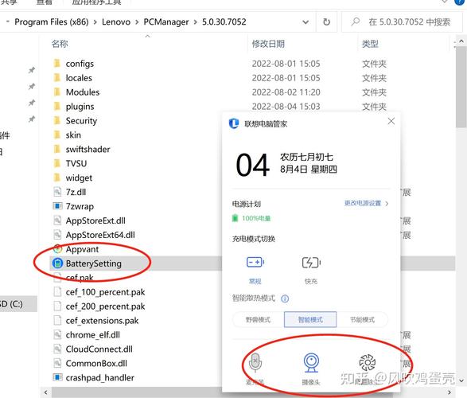
Task: Click the fan dust-removal icon
Action: [368, 362]
